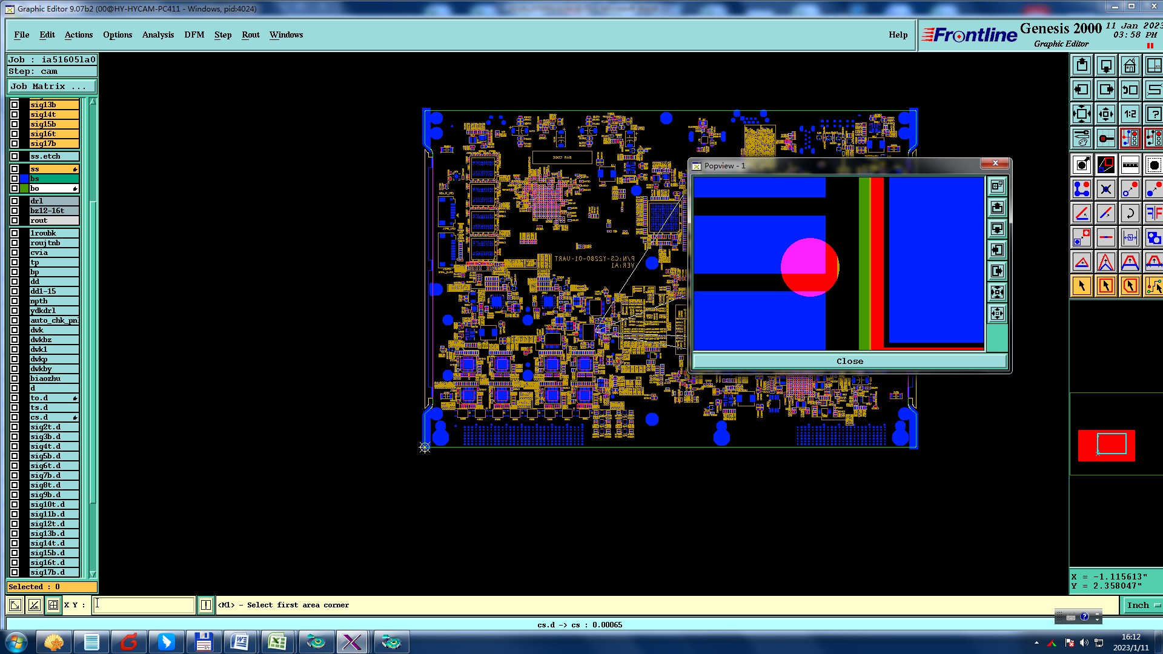
Task: Open the Job Matrix selector
Action: 51,87
